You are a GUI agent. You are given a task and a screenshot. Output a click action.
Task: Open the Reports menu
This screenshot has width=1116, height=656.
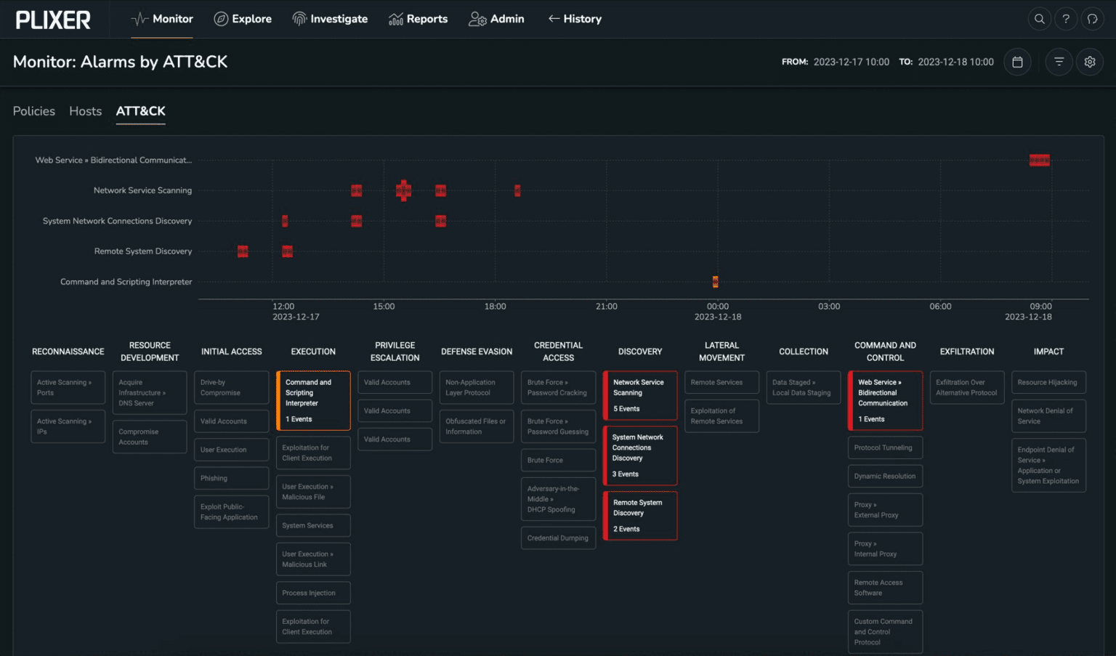coord(418,19)
